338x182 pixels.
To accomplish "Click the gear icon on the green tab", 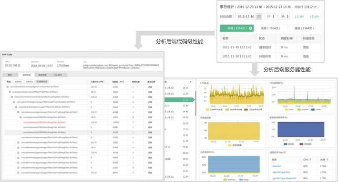I will click(x=250, y=28).
